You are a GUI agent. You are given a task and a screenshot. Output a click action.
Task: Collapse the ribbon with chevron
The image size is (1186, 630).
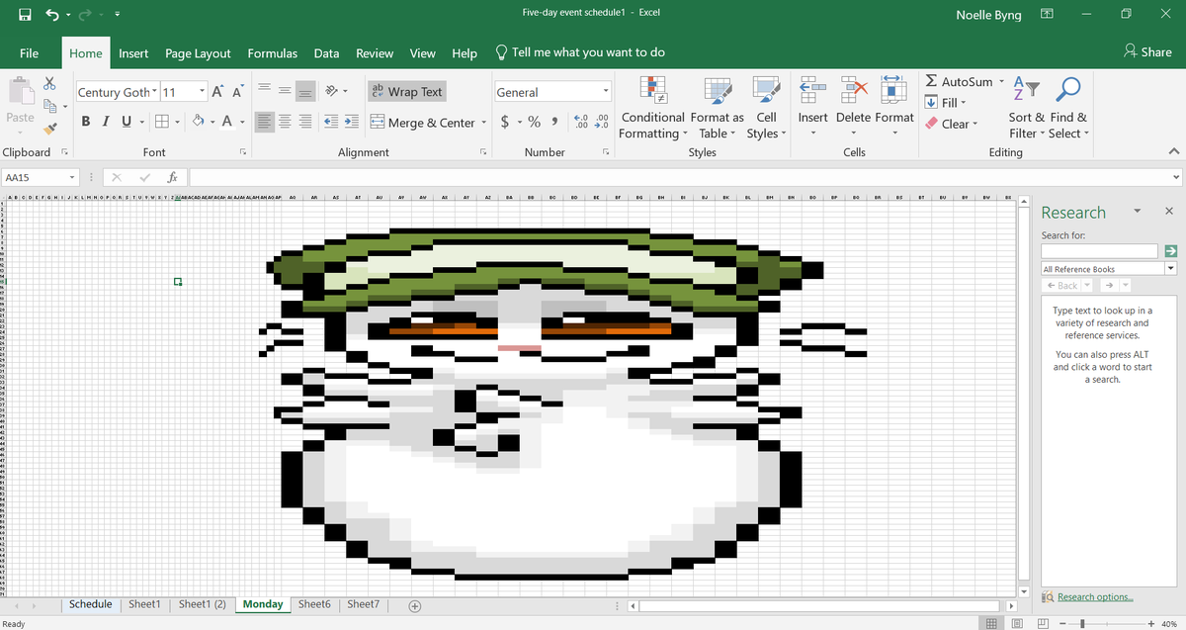(x=1173, y=152)
